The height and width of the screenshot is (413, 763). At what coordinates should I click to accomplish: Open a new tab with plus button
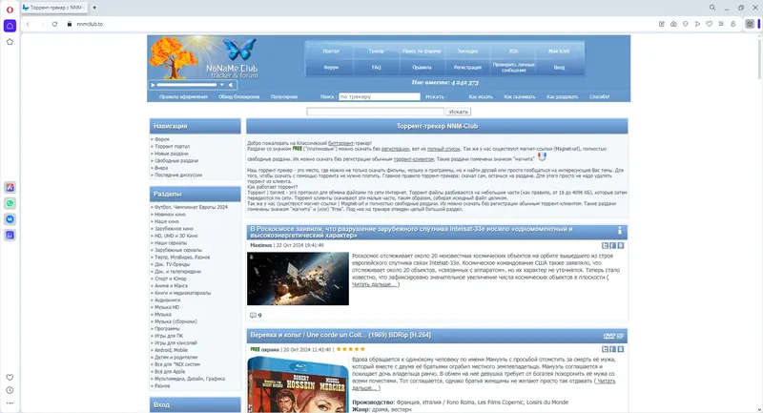tap(94, 8)
